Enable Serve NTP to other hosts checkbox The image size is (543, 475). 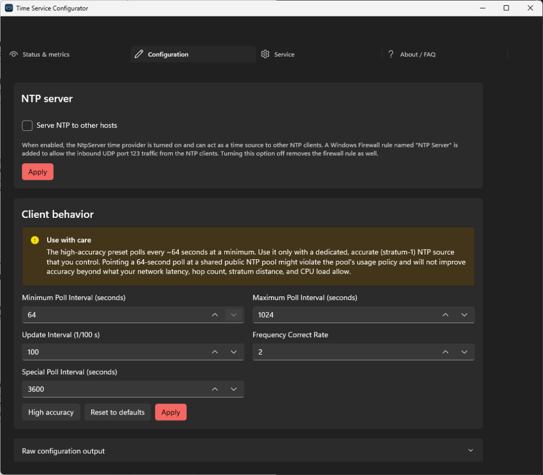pyautogui.click(x=27, y=125)
